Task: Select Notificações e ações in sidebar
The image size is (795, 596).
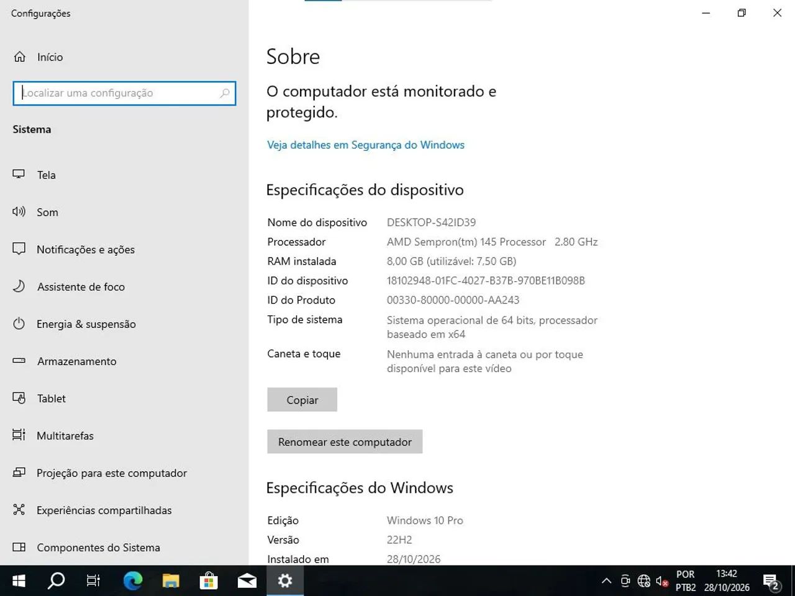Action: pos(124,250)
